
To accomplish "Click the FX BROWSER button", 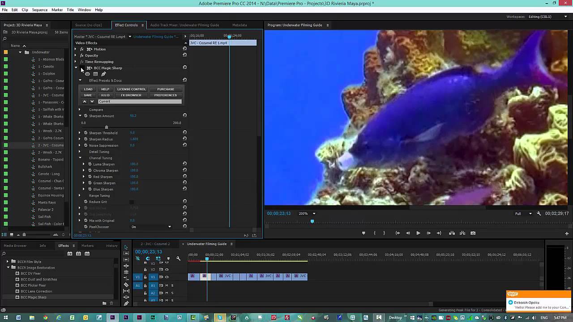I will pyautogui.click(x=131, y=95).
